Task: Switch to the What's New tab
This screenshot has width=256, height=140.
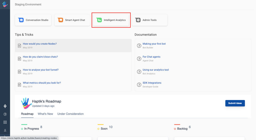Action: click(x=45, y=114)
